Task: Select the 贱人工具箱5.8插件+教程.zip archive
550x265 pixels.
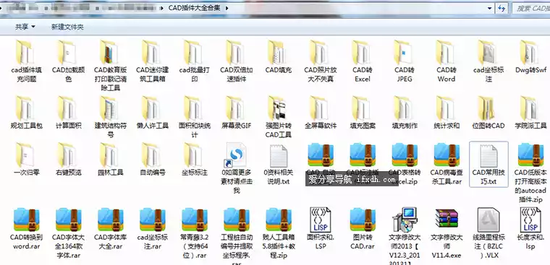Action: click(x=278, y=233)
